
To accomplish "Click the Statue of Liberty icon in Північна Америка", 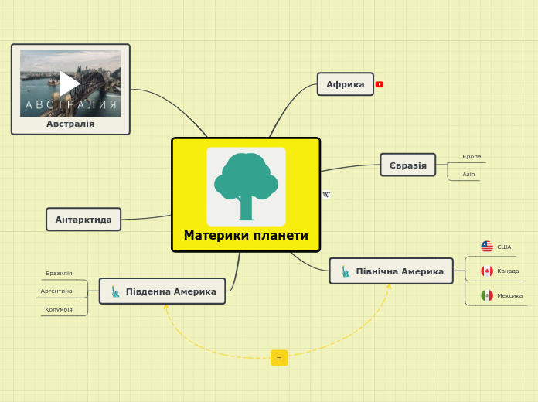I will [346, 271].
